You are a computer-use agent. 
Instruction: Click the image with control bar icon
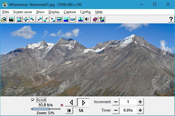click(59, 19)
